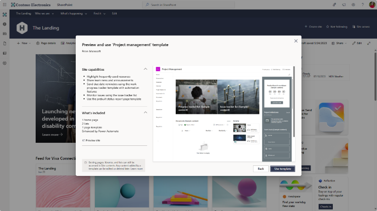Open the chat feedback icon in header
377x211 pixels.
pos(334,5)
